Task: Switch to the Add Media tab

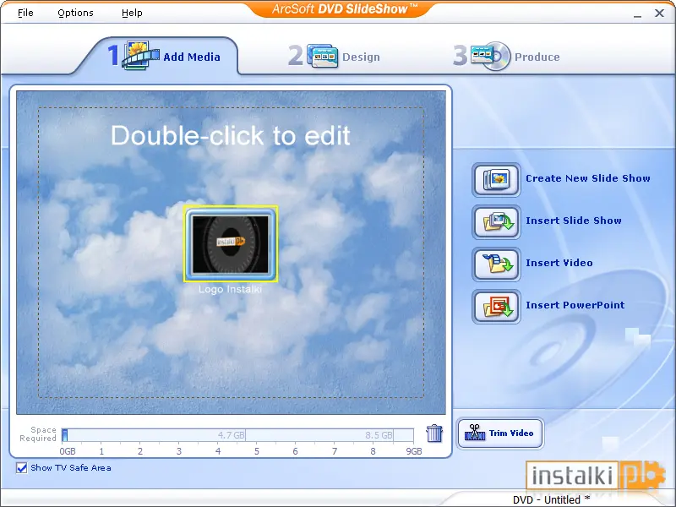Action: click(164, 56)
